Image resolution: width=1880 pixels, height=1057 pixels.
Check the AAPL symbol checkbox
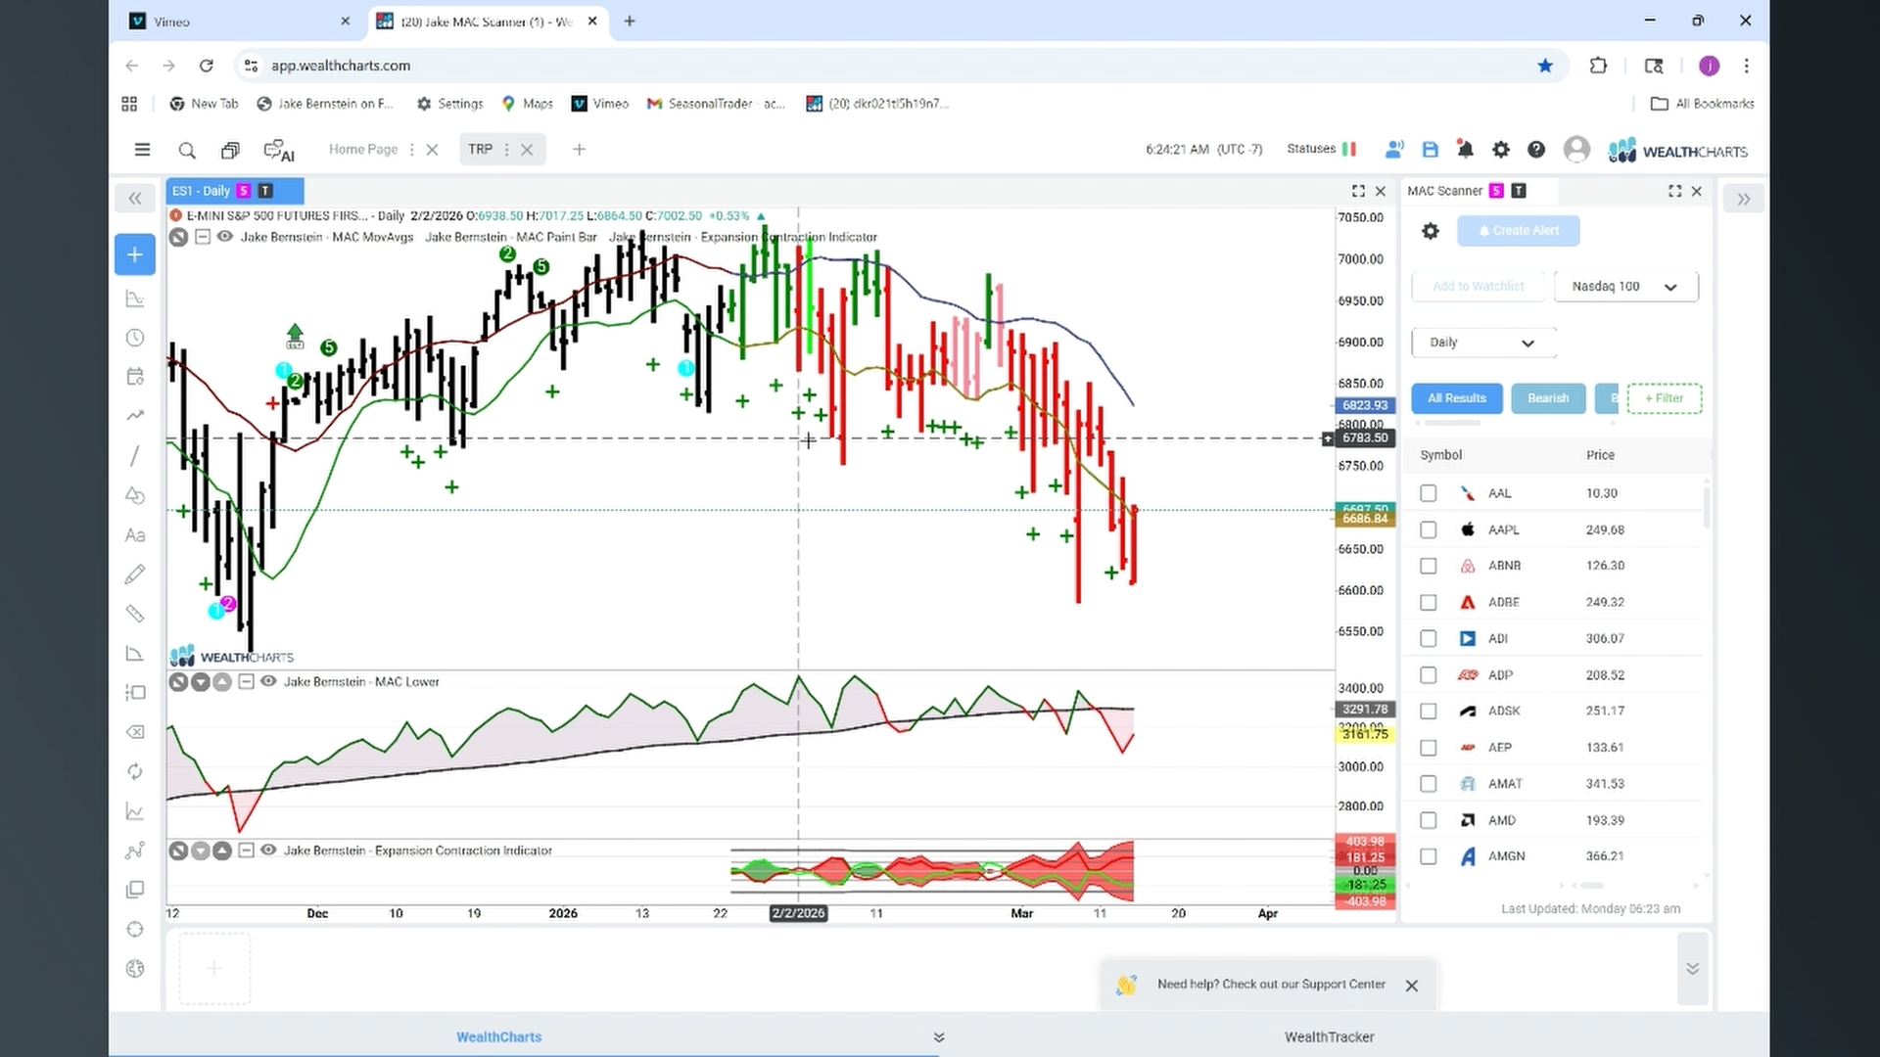coord(1429,529)
